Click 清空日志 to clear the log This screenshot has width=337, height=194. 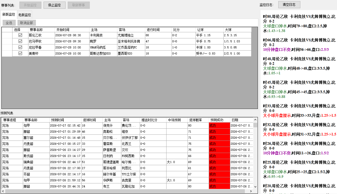pos(289,4)
